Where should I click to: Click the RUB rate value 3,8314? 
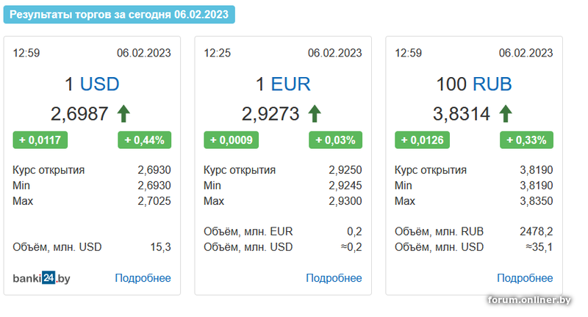pos(462,114)
